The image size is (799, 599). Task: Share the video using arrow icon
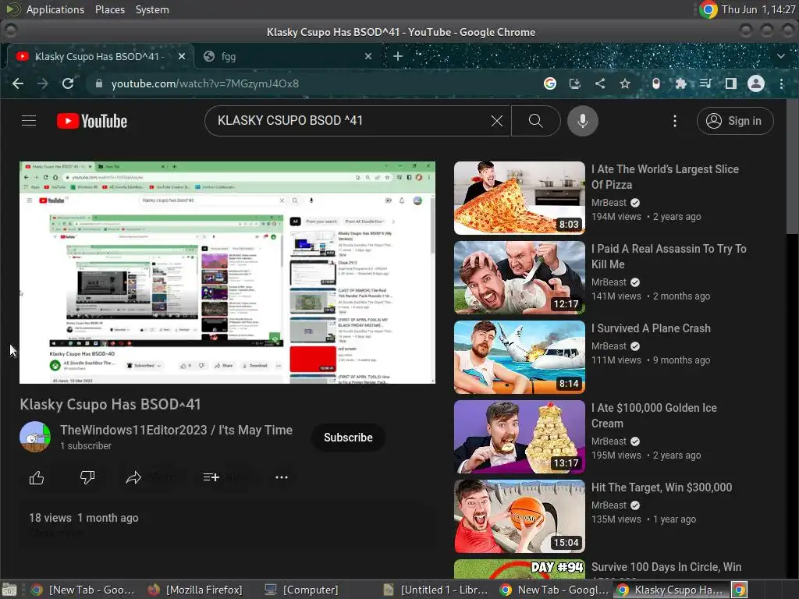click(x=133, y=478)
